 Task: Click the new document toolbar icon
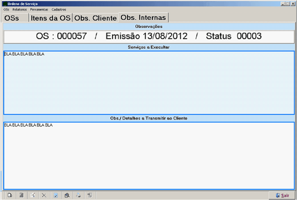click(x=10, y=196)
